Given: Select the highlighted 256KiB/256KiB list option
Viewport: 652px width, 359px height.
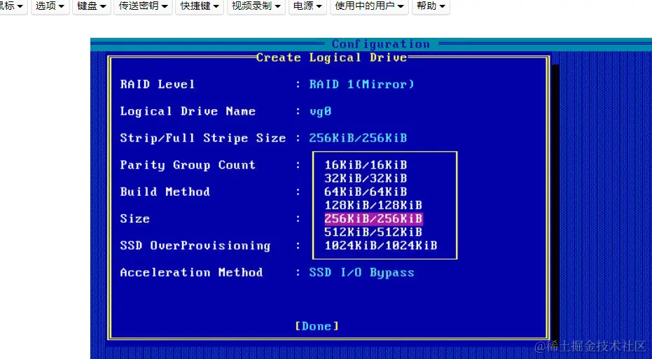Looking at the screenshot, I should [x=373, y=218].
